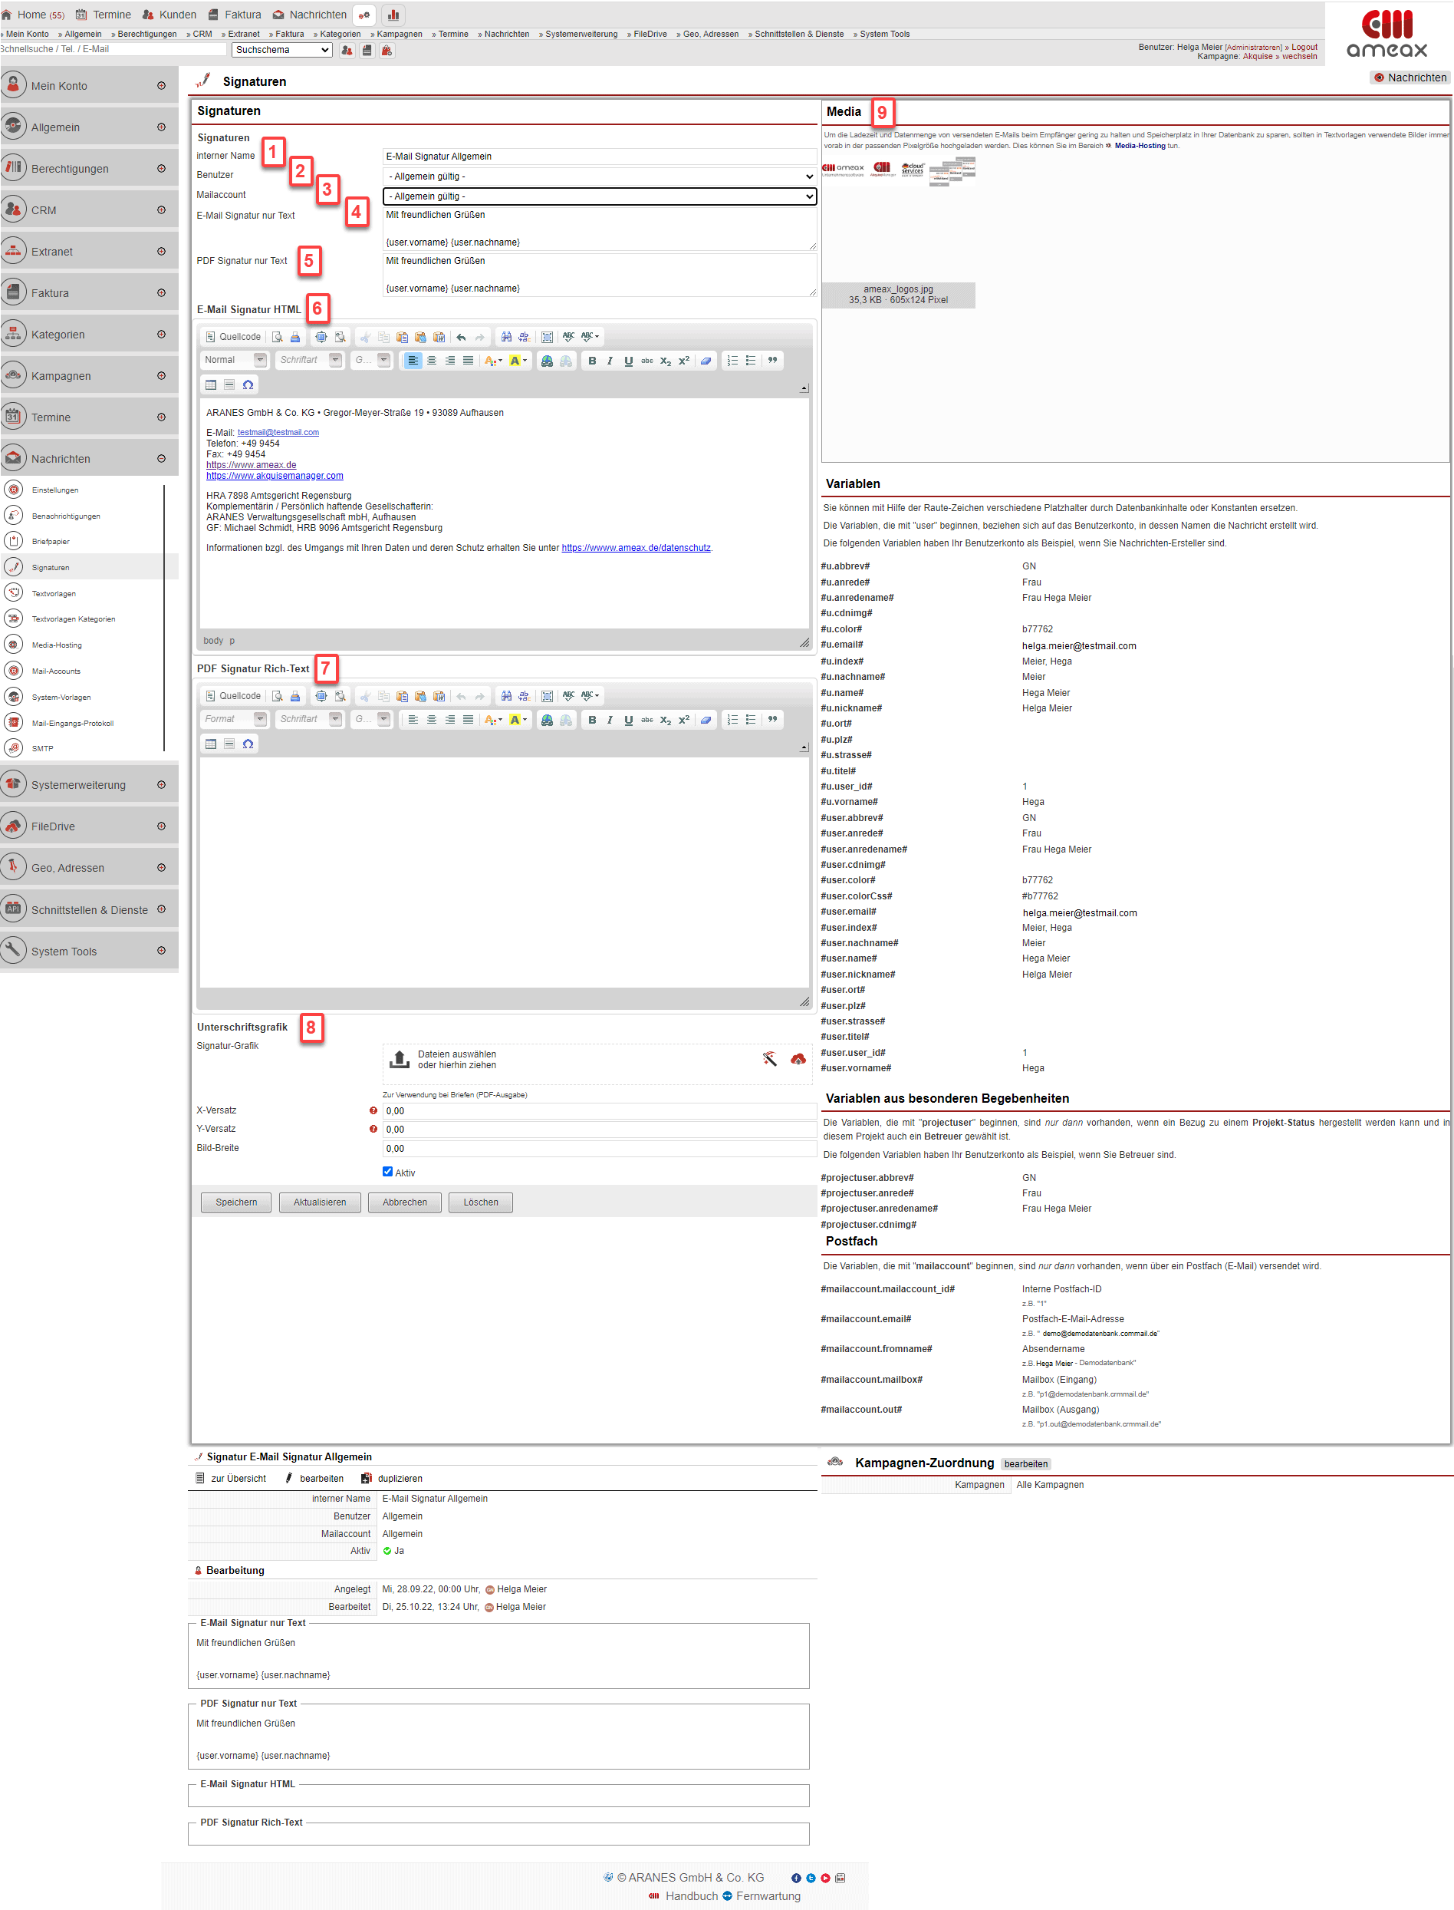Select Textvorlagen in the left sidebar
Image resolution: width=1454 pixels, height=1910 pixels.
click(54, 594)
